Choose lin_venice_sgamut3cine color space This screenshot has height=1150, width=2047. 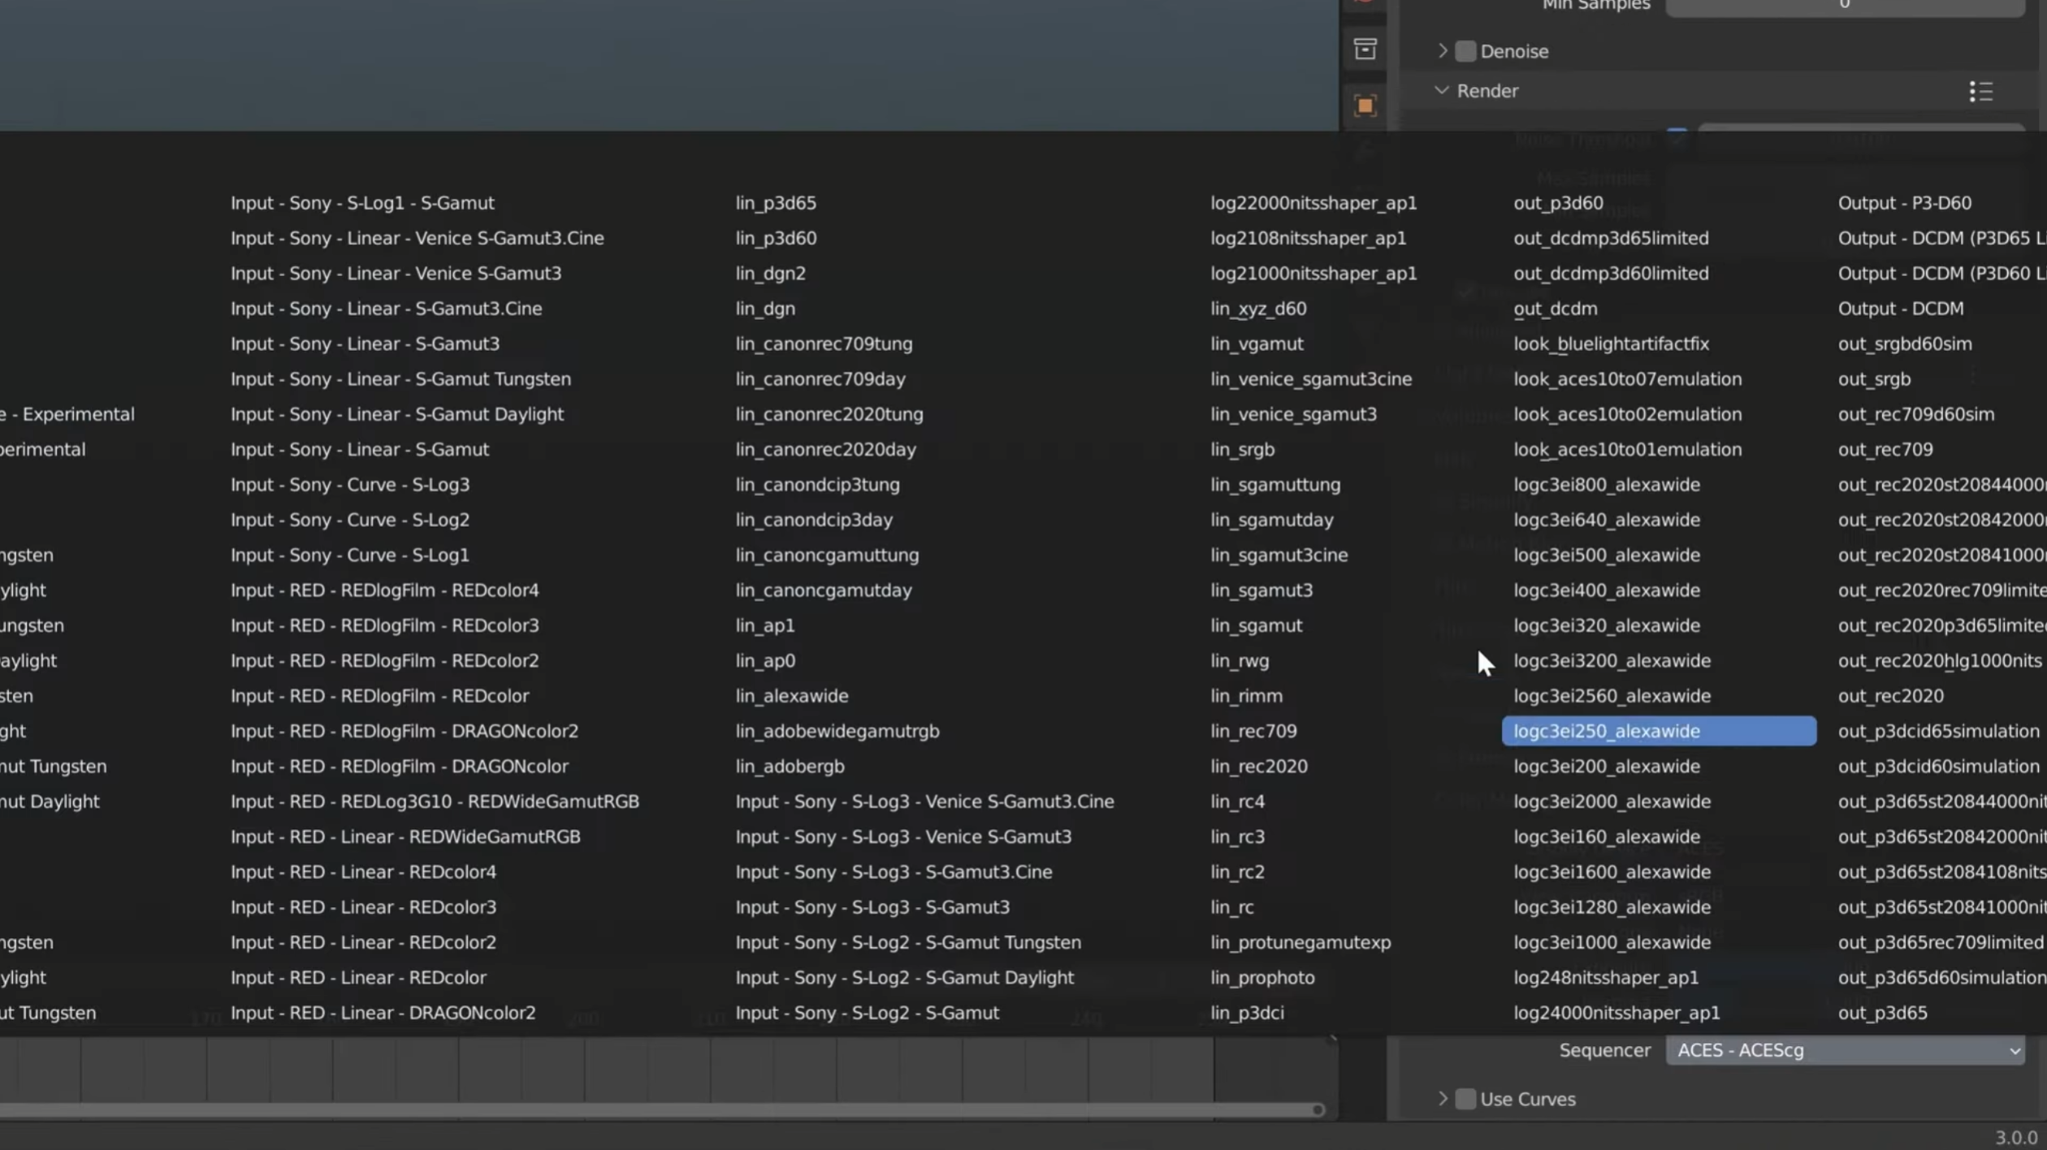[1310, 379]
